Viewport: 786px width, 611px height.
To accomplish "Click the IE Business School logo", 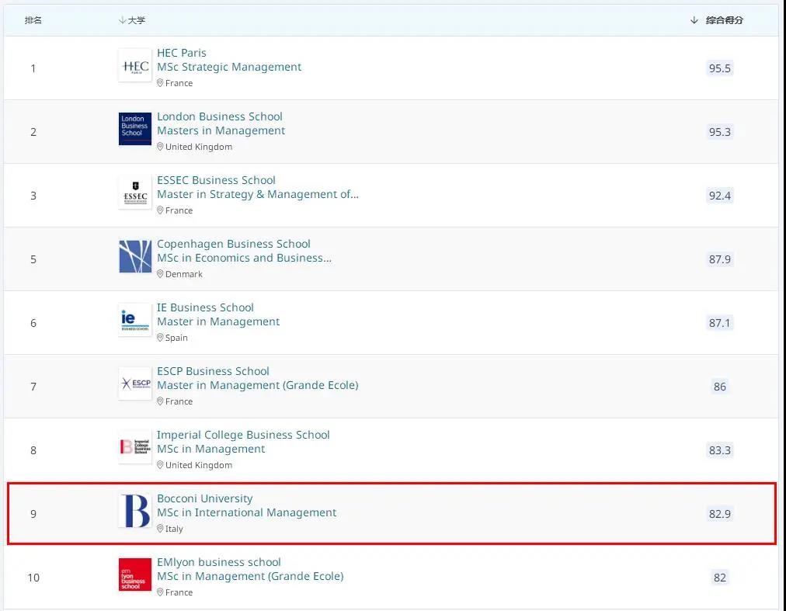I will coord(135,320).
